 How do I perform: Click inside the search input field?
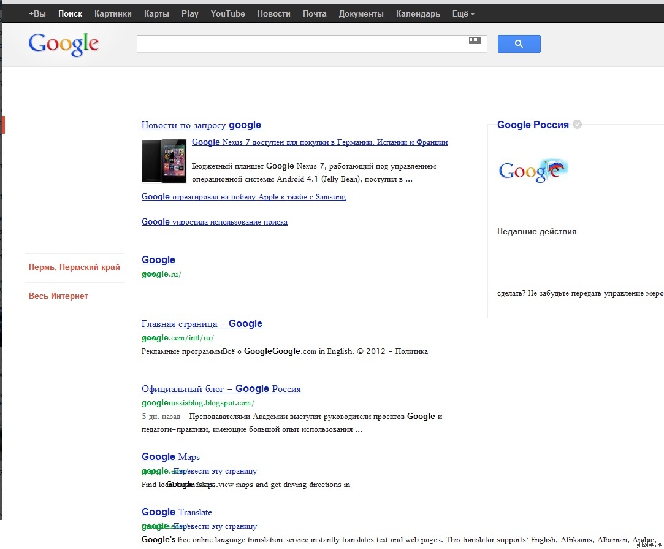(x=300, y=44)
